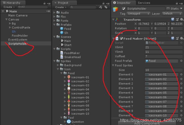This screenshot has width=184, height=125.
Task: Select the FoodMaker script asset icon
Action: pyautogui.click(x=62, y=53)
